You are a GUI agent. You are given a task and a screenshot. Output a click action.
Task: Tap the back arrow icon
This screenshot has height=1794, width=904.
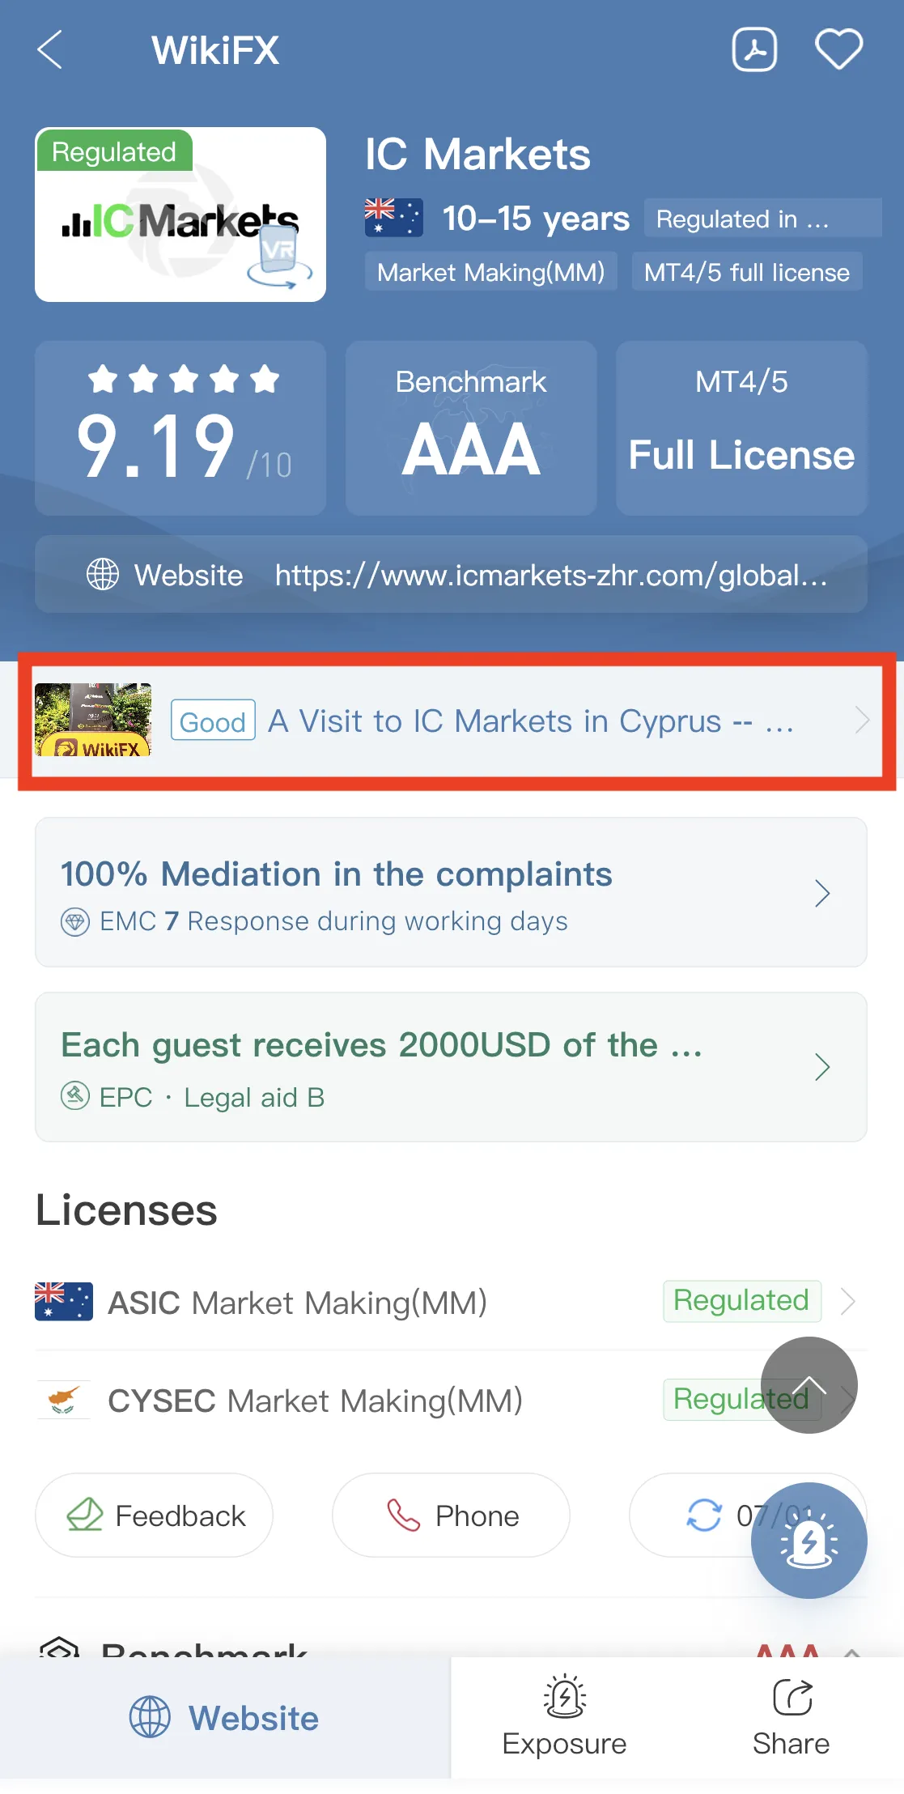50,50
